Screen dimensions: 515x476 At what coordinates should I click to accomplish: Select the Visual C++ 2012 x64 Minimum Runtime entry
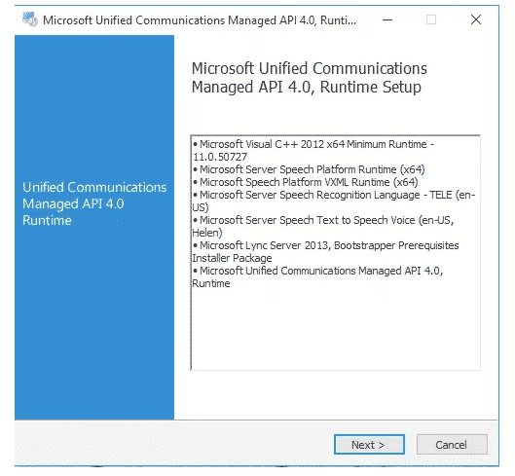tap(313, 151)
